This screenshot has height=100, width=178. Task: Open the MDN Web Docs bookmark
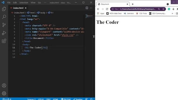point(114,13)
